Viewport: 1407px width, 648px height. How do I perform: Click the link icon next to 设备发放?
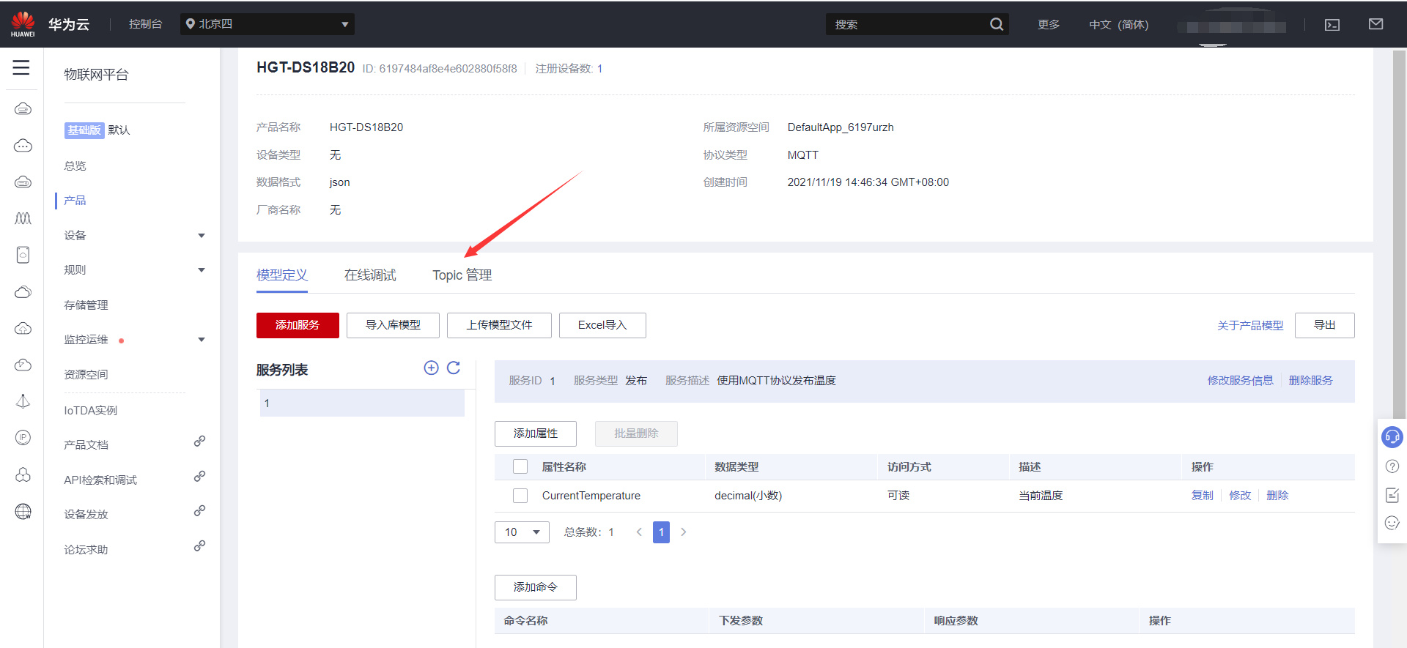(x=199, y=511)
